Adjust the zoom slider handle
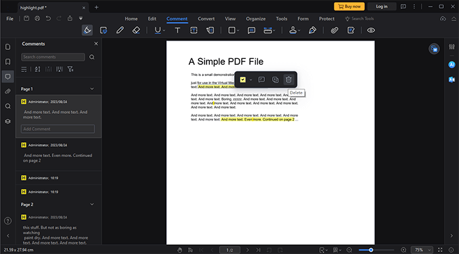 pos(371,250)
